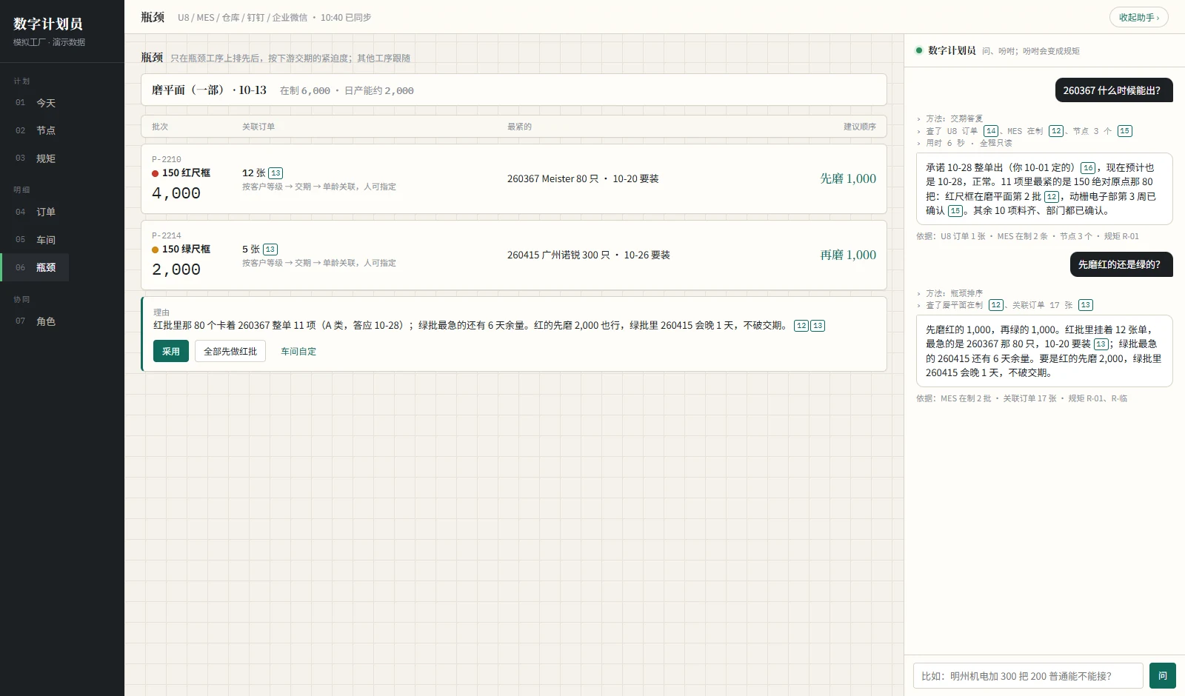
Task: Collapse the assistant with 收起助手
Action: coord(1138,17)
